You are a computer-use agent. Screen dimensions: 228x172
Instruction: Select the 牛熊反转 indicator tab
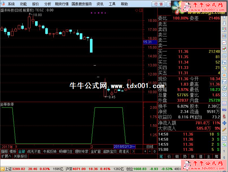(x=50, y=151)
